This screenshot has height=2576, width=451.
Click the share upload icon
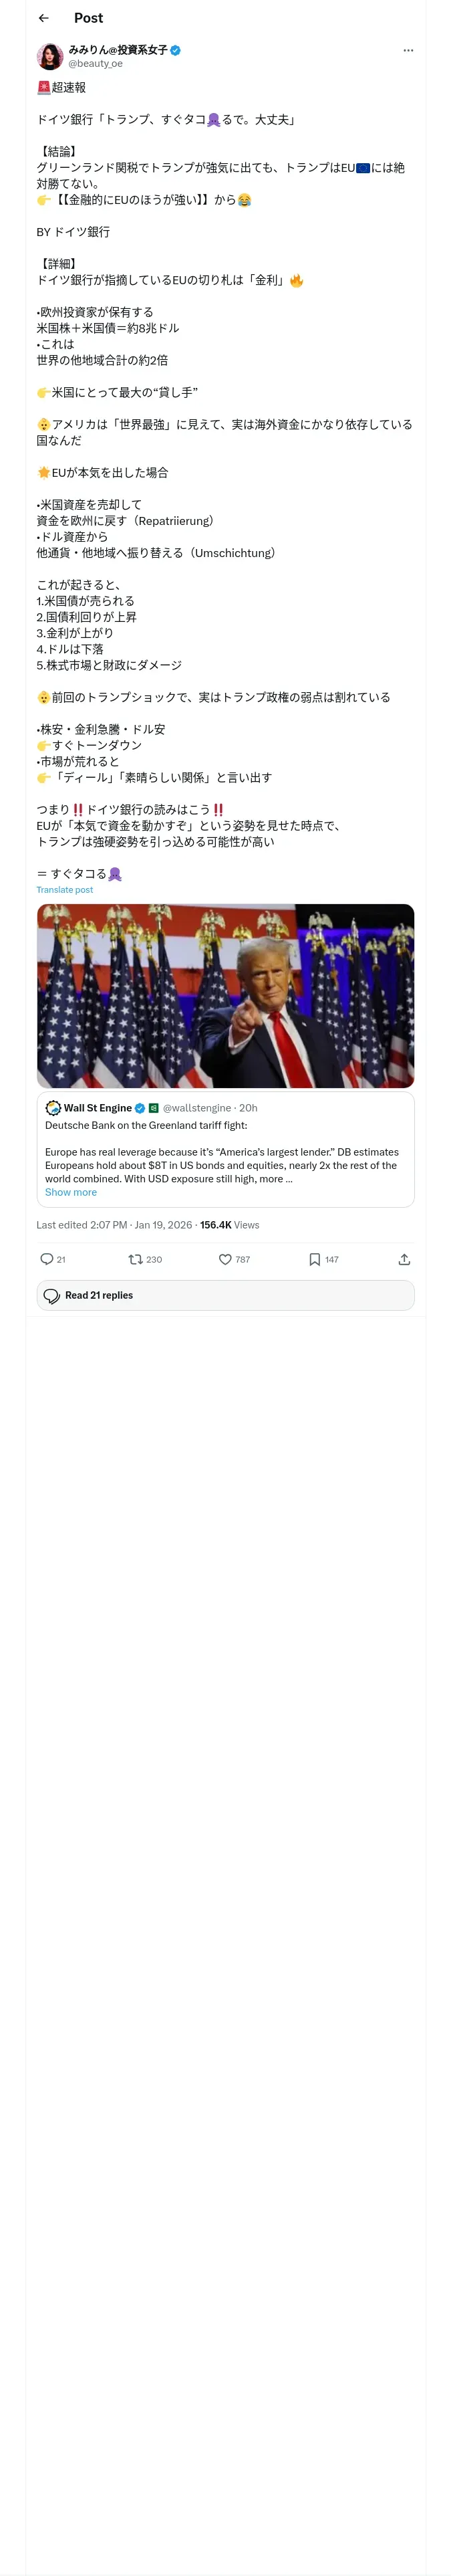(x=404, y=1259)
